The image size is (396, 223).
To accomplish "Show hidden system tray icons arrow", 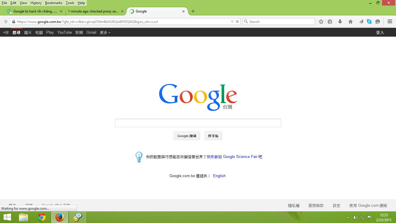I will pos(349,217).
